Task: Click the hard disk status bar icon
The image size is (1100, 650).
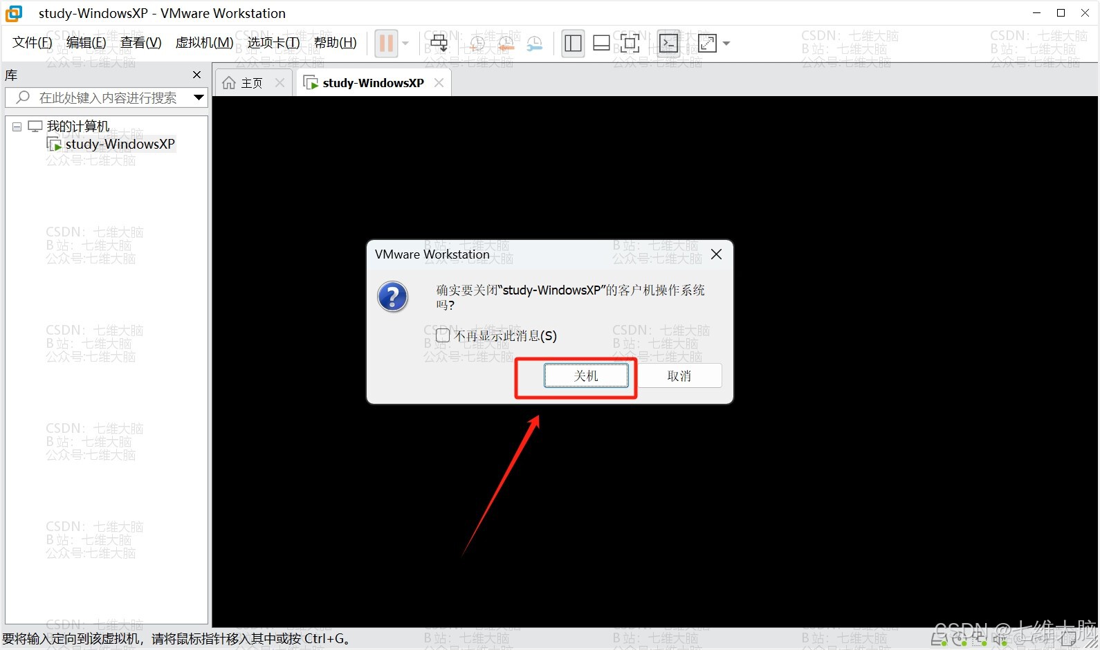Action: [939, 640]
